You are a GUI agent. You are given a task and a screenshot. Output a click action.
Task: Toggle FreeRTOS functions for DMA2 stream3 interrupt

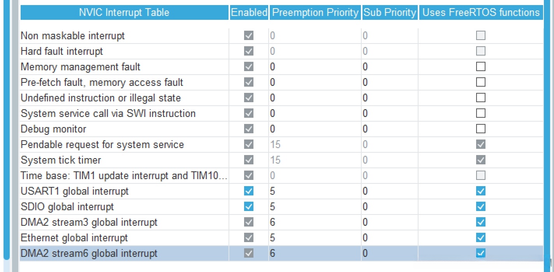pos(481,222)
